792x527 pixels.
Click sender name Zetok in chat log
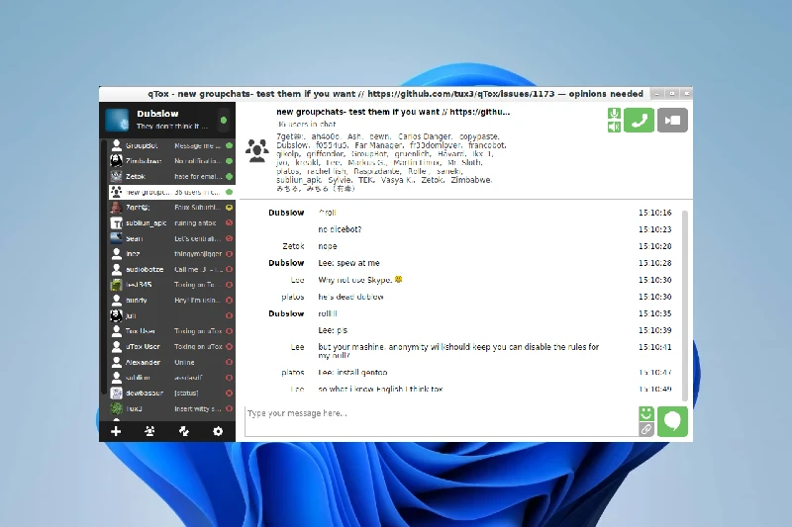tap(293, 246)
